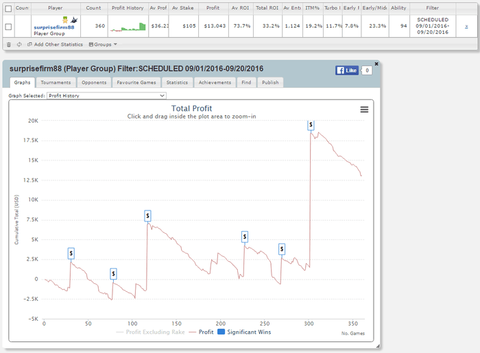Viewport: 480px width, 353px height.
Task: Click the Facebook Like button
Action: pyautogui.click(x=347, y=70)
